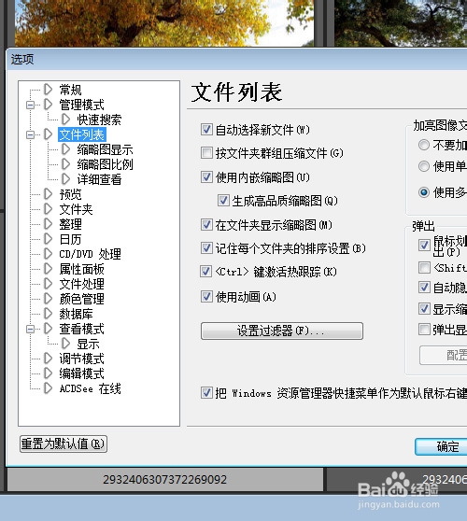The height and width of the screenshot is (521, 467).
Task: Select 文件夹 in the options tree
Action: click(76, 209)
